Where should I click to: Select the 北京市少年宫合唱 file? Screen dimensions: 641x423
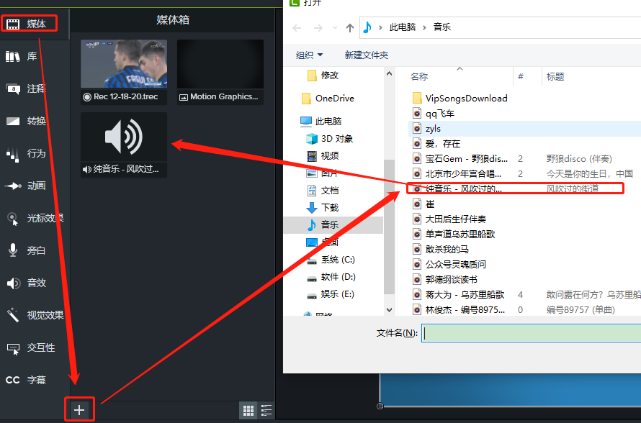coord(457,174)
